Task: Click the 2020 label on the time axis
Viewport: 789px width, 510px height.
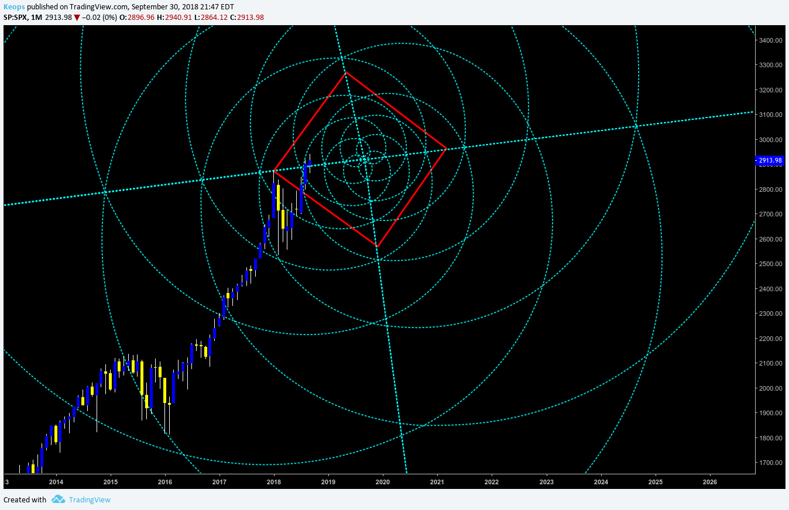Action: pos(383,483)
